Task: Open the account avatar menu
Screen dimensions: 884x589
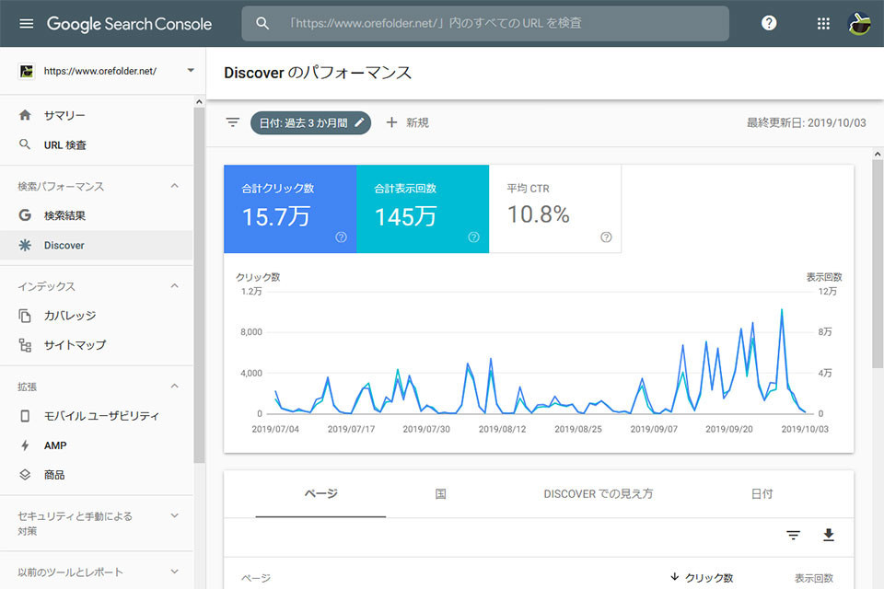Action: coord(858,24)
